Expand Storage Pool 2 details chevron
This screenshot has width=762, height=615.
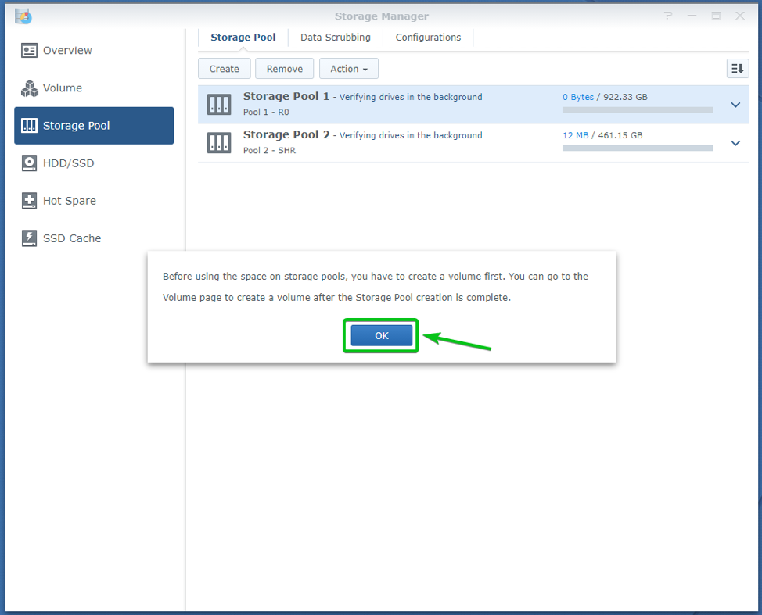[735, 143]
